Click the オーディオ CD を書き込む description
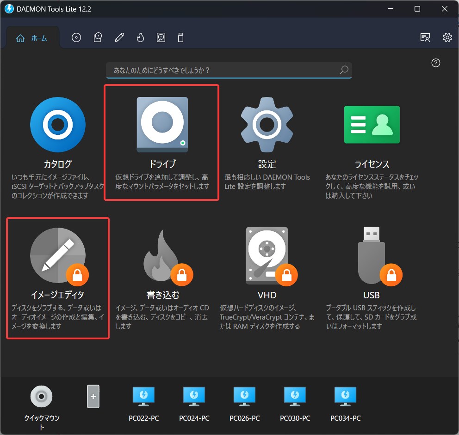This screenshot has width=459, height=435. (x=162, y=317)
